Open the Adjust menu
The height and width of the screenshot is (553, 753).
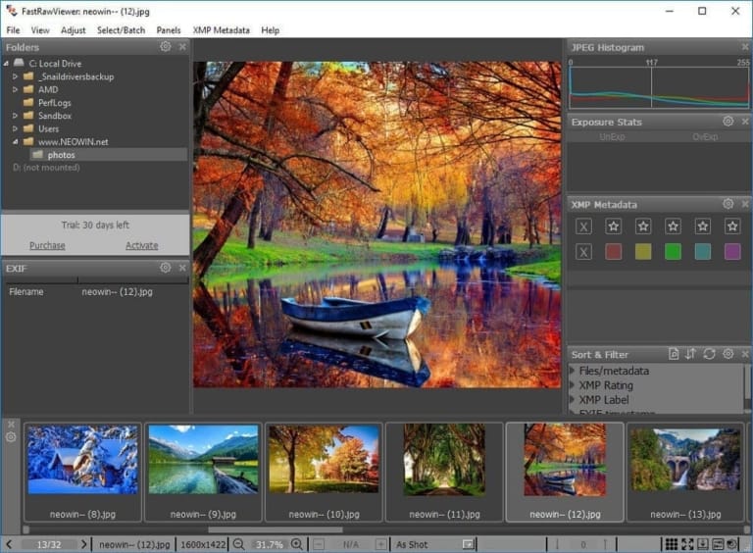click(x=73, y=30)
